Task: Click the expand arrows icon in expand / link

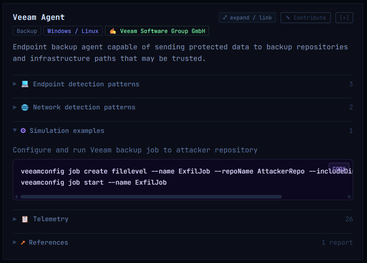Action: [225, 18]
